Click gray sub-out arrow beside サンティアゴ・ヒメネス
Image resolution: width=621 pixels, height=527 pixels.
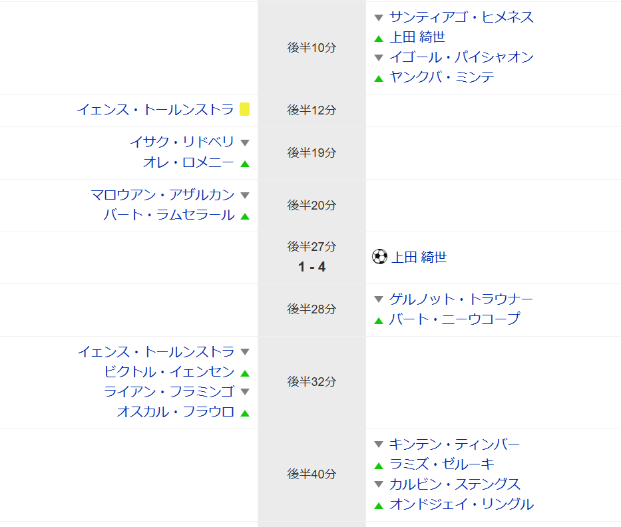(x=379, y=18)
